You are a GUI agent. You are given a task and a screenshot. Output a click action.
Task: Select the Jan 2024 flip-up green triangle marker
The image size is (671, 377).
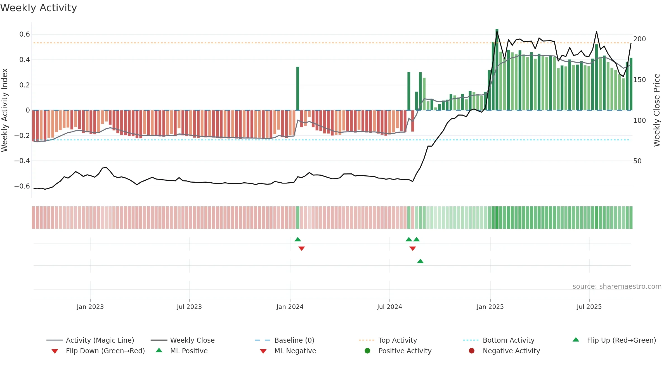(298, 239)
